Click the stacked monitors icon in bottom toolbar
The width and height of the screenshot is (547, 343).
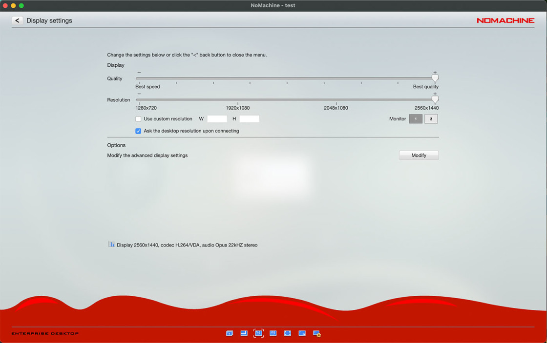point(229,333)
